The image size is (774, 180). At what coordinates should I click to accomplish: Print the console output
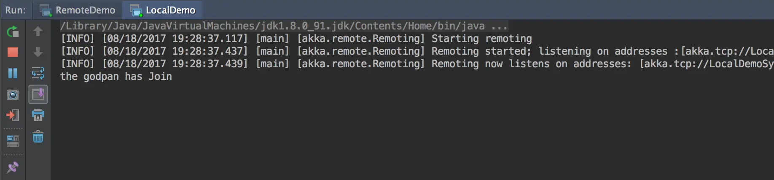tap(38, 115)
